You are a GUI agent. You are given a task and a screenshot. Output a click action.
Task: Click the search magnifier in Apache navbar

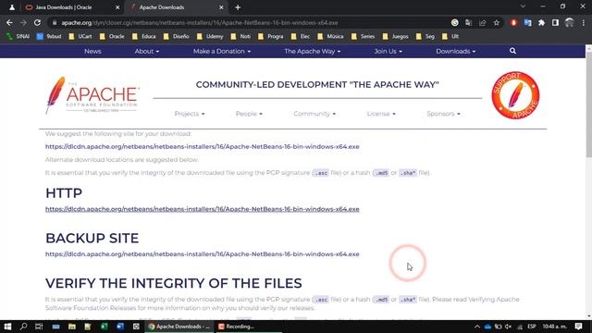[x=512, y=51]
